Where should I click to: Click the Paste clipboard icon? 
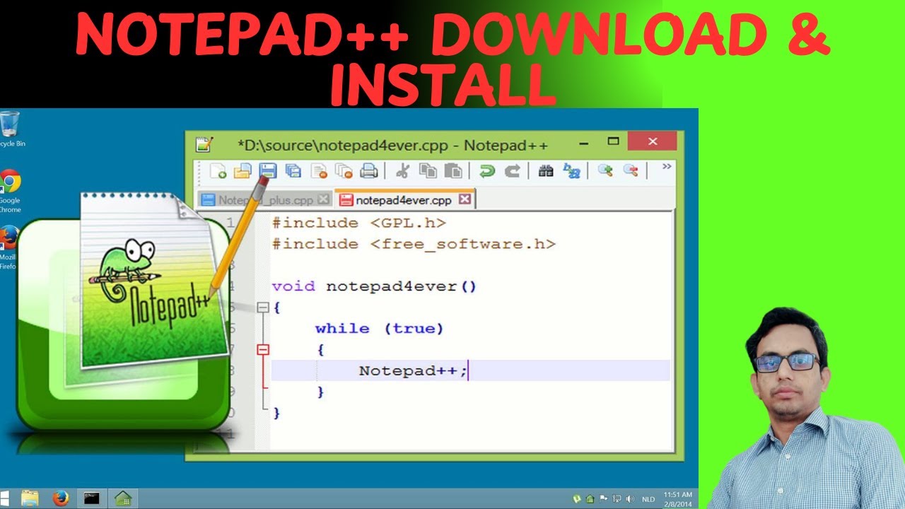coord(453,170)
